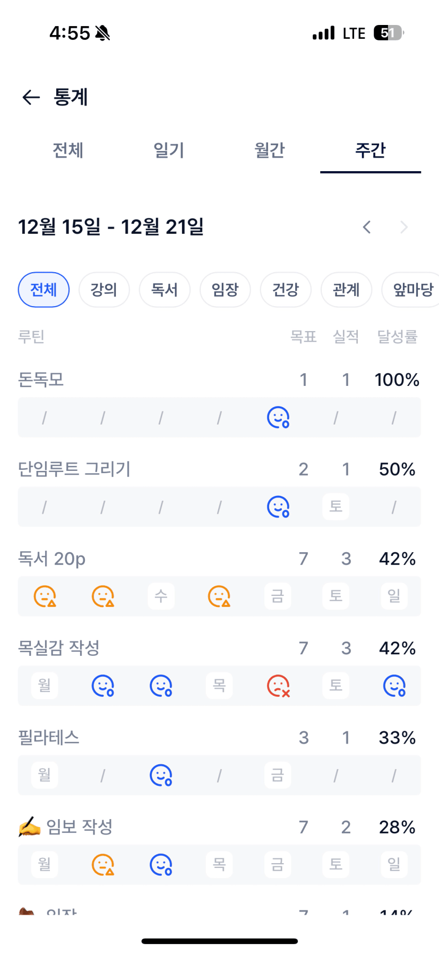439x953 pixels.
Task: Switch to the 월간 tab
Action: coord(270,150)
